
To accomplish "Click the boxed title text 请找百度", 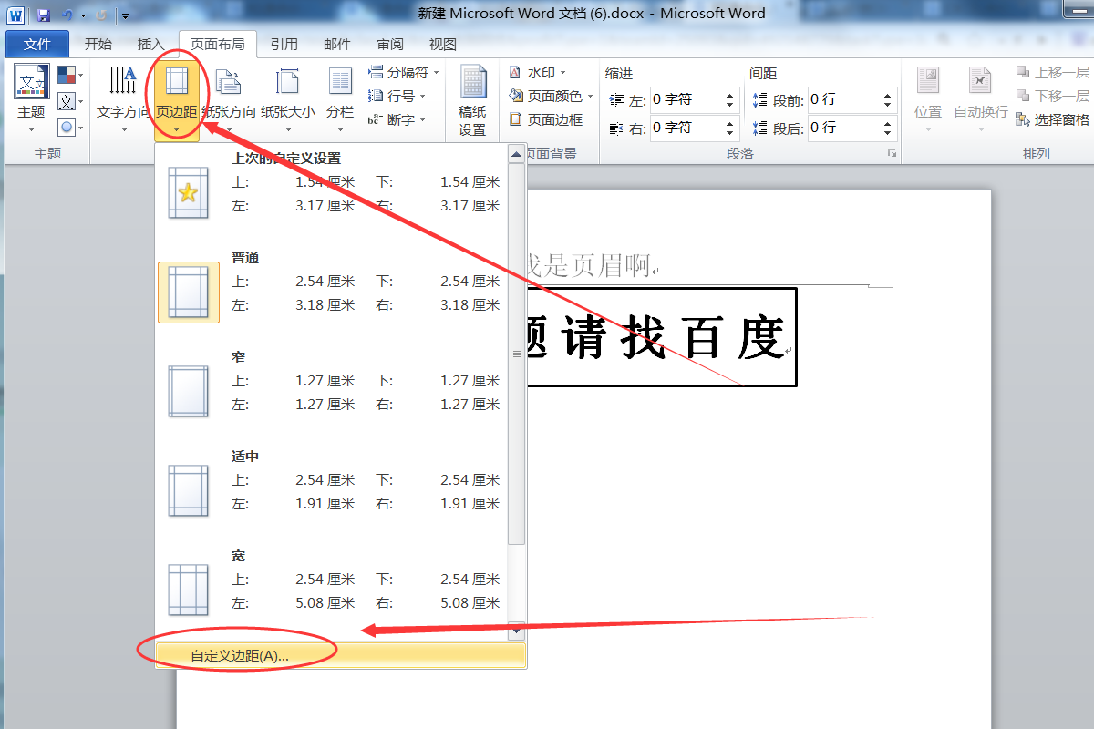I will pos(672,338).
